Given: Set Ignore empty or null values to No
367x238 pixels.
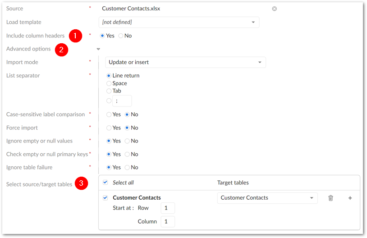Looking at the screenshot, I should pyautogui.click(x=127, y=141).
